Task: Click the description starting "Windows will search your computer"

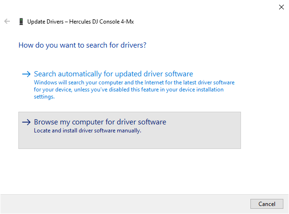Action: tap(134, 90)
